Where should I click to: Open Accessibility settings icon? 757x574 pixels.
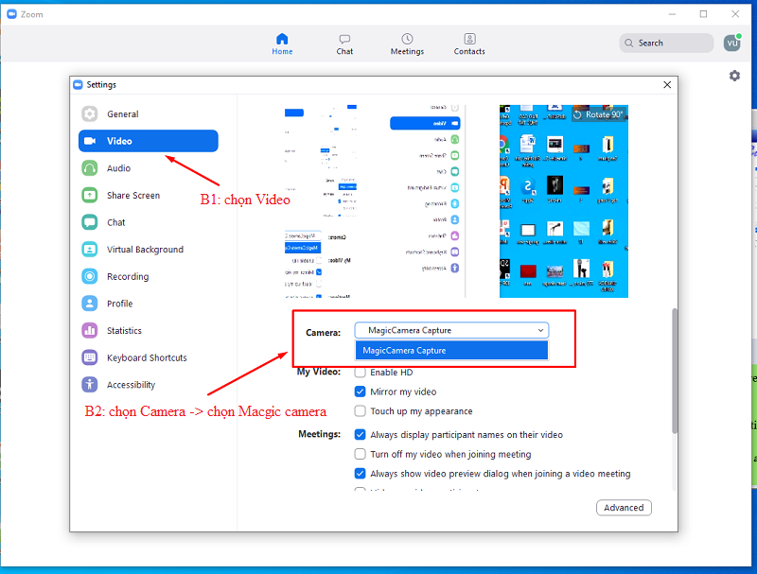click(x=89, y=385)
